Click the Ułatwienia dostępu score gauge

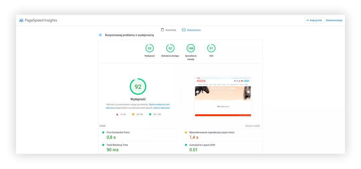tap(170, 48)
